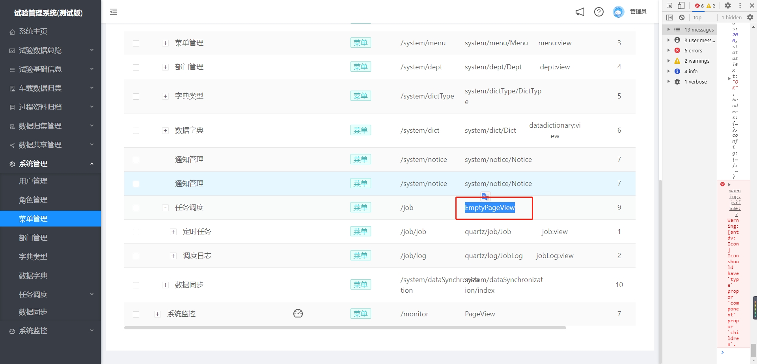
Task: Check the 调度日志 row checkbox
Action: [136, 256]
